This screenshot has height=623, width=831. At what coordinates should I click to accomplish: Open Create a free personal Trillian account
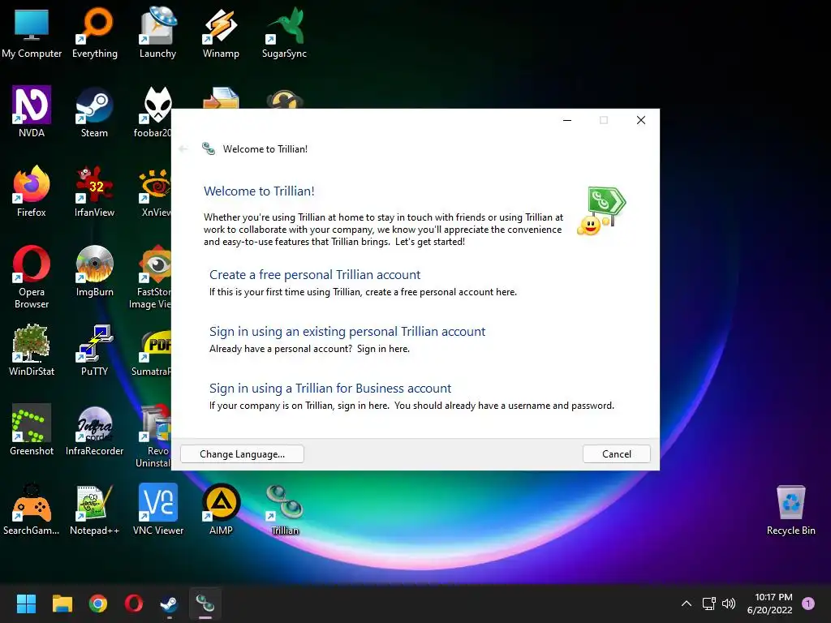click(314, 274)
